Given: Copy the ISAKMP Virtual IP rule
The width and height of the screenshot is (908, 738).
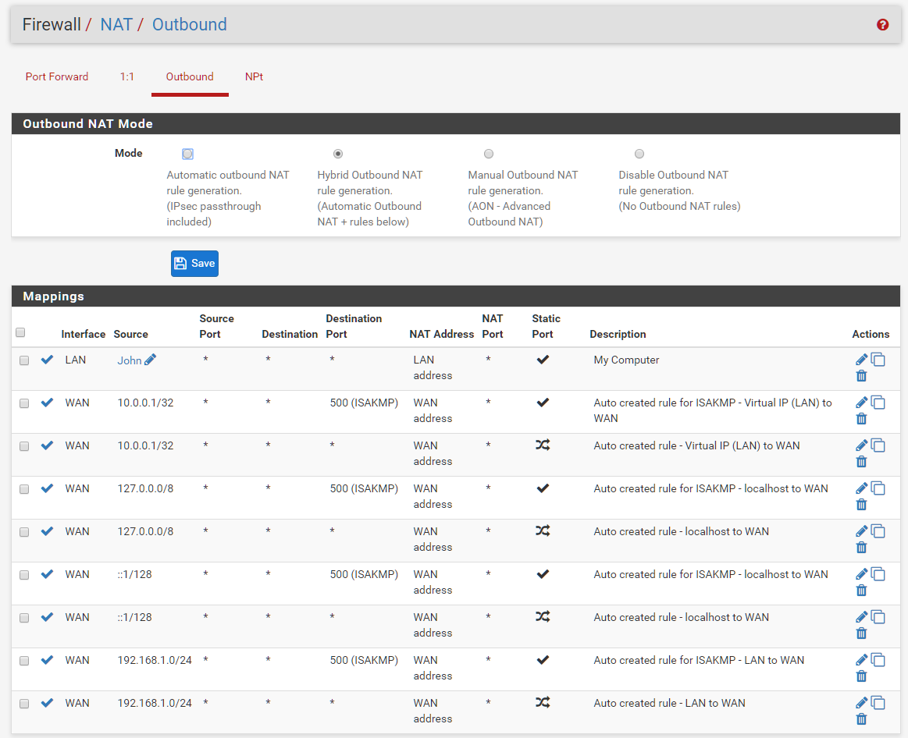Looking at the screenshot, I should pos(878,403).
